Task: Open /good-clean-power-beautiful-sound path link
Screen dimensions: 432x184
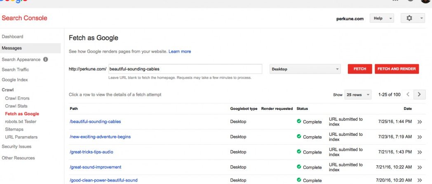Action: (103, 180)
